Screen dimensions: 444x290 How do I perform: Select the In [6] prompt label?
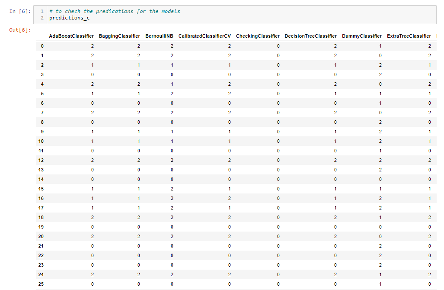[x=20, y=11]
